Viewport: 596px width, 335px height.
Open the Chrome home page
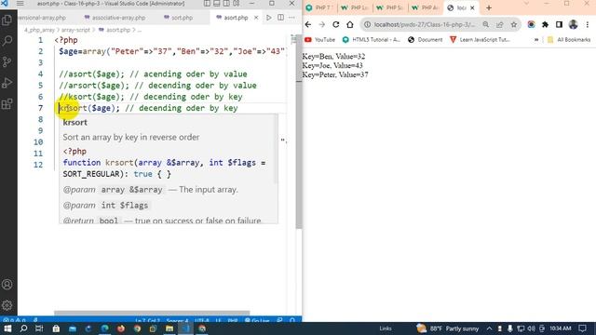tap(350, 24)
